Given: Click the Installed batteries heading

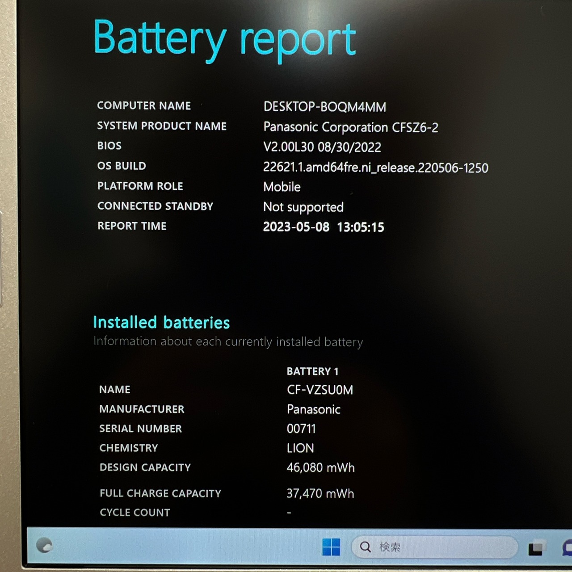Looking at the screenshot, I should pos(161,322).
